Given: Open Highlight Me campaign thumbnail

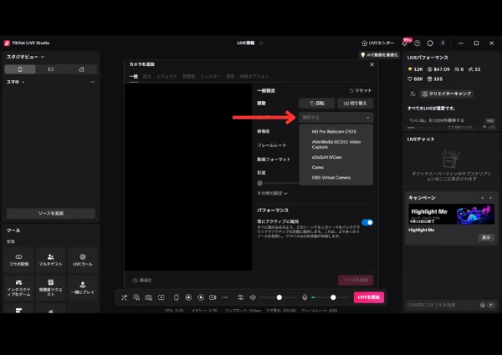Looking at the screenshot, I should (452, 215).
